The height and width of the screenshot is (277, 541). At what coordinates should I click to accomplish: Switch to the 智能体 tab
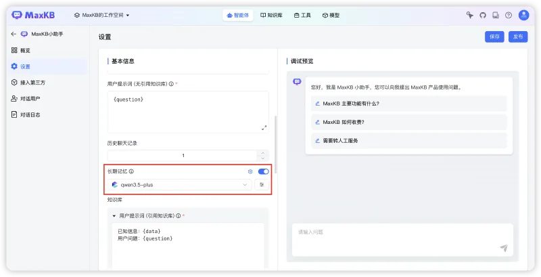pyautogui.click(x=238, y=15)
